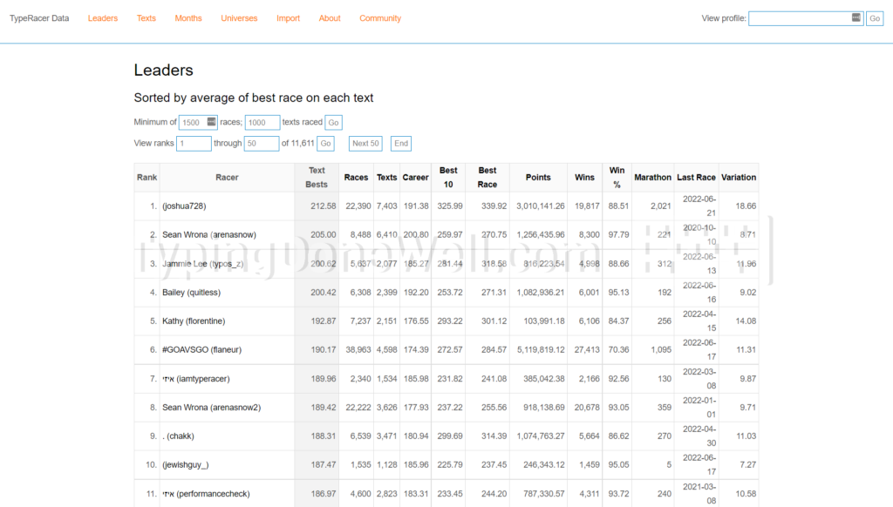Select Races value 38,963
The height and width of the screenshot is (507, 893).
[358, 349]
